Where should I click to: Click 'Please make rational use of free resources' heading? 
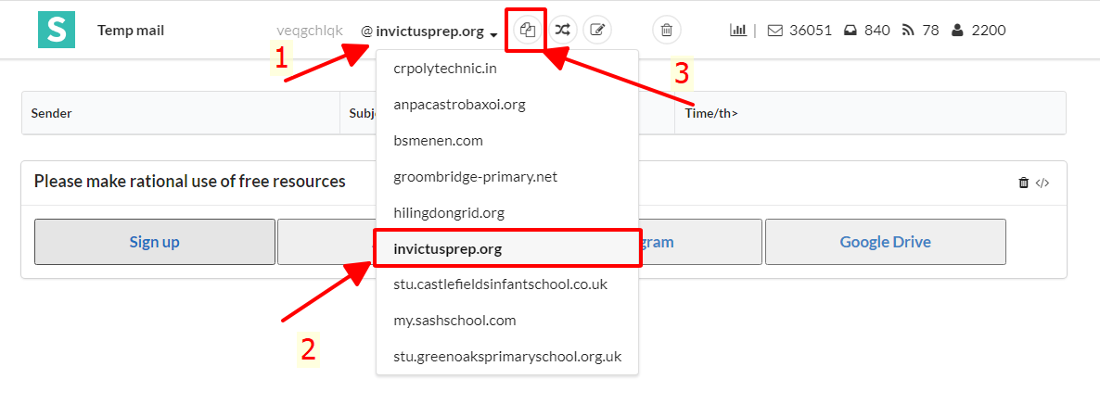click(189, 181)
